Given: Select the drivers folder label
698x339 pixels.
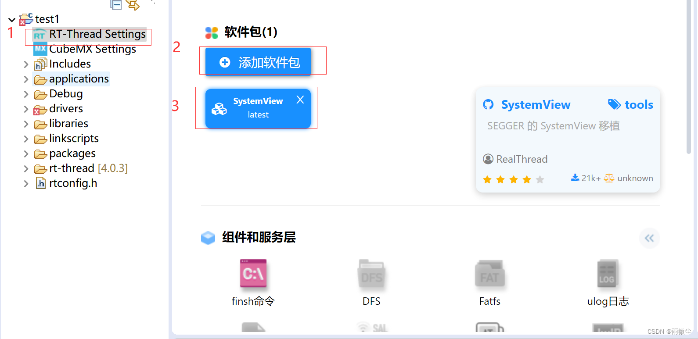Looking at the screenshot, I should tap(66, 109).
